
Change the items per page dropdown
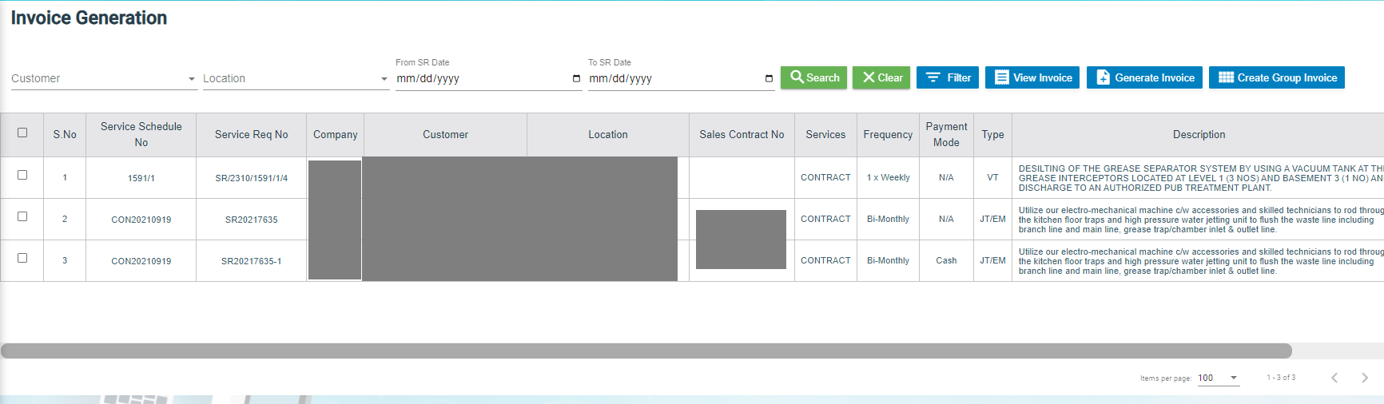point(1218,378)
